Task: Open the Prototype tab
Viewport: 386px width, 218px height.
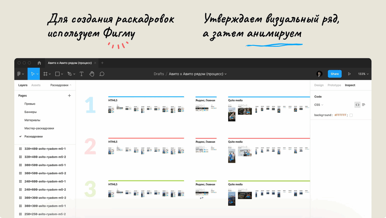Action: coord(334,85)
